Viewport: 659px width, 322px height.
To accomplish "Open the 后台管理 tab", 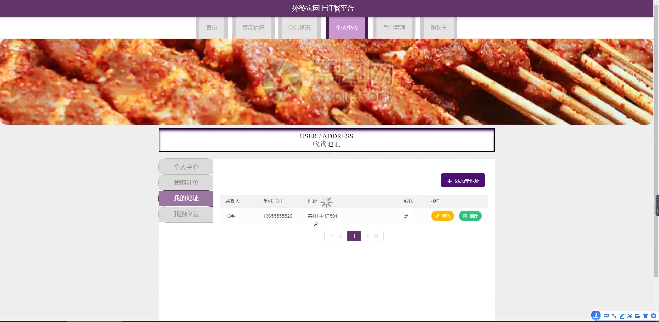I will [394, 27].
